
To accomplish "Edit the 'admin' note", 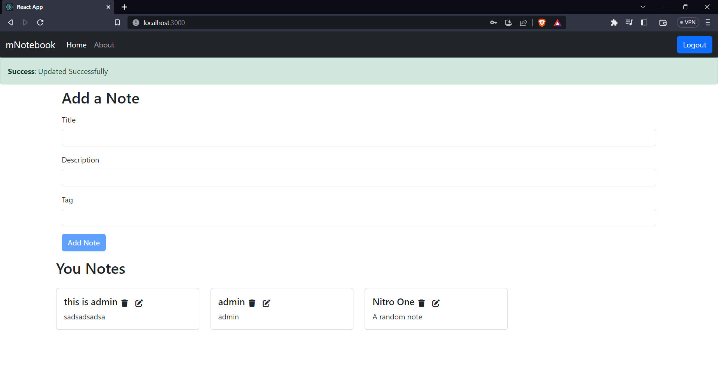I will click(x=266, y=303).
